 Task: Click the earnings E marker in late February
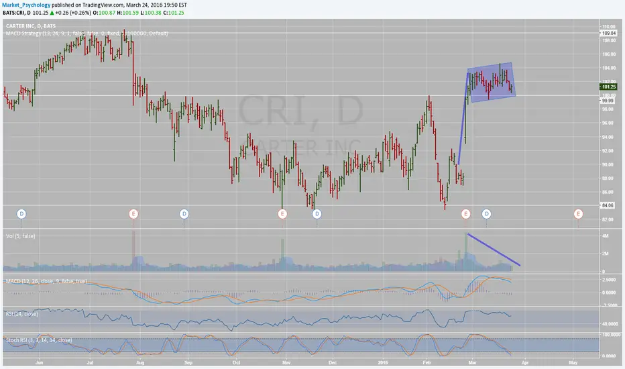465,214
